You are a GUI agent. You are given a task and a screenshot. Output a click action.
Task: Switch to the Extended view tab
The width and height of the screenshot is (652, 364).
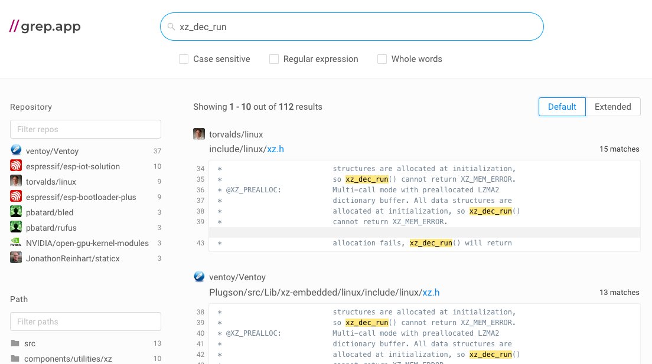point(613,107)
